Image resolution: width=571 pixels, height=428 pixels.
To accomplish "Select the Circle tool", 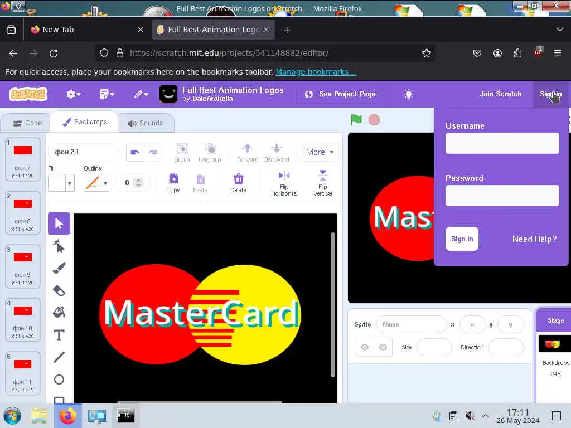I will [59, 380].
